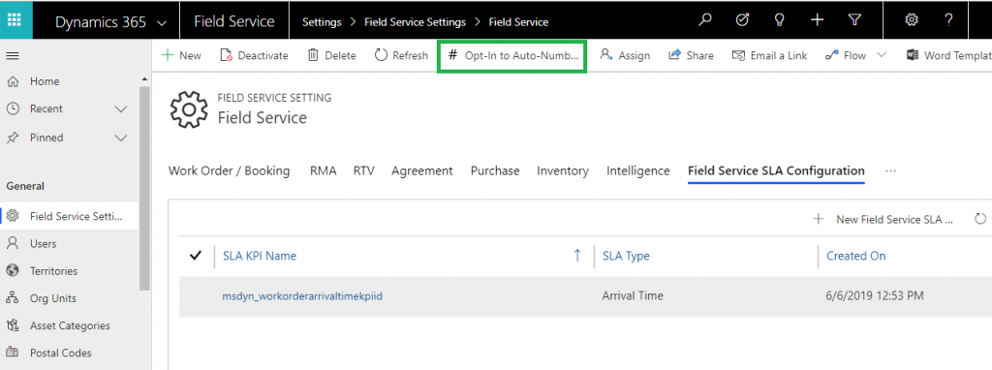
Task: Go to Field Service Settings breadcrumb
Action: pyautogui.click(x=415, y=22)
